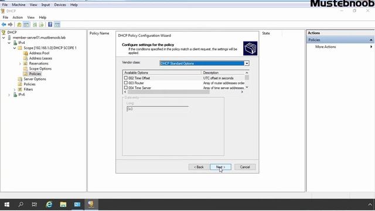The height and width of the screenshot is (211, 375).
Task: Click the Reservations folder icon
Action: (26, 63)
